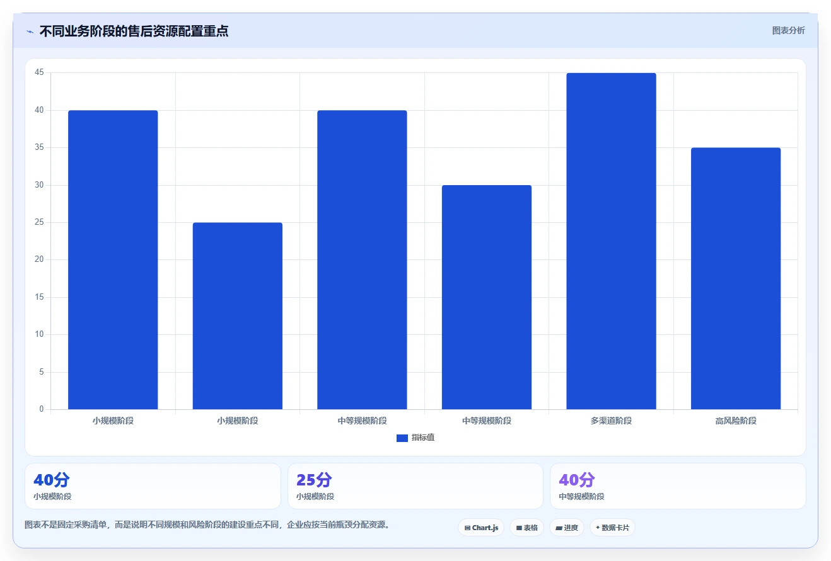
Task: Click the y-axis tick label 35
Action: (x=39, y=148)
